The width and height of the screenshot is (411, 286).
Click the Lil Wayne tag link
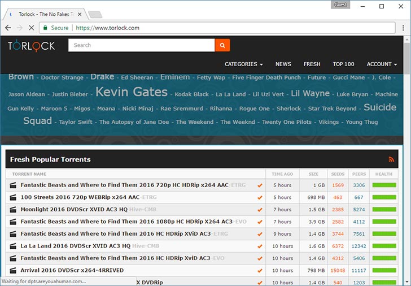(x=310, y=93)
